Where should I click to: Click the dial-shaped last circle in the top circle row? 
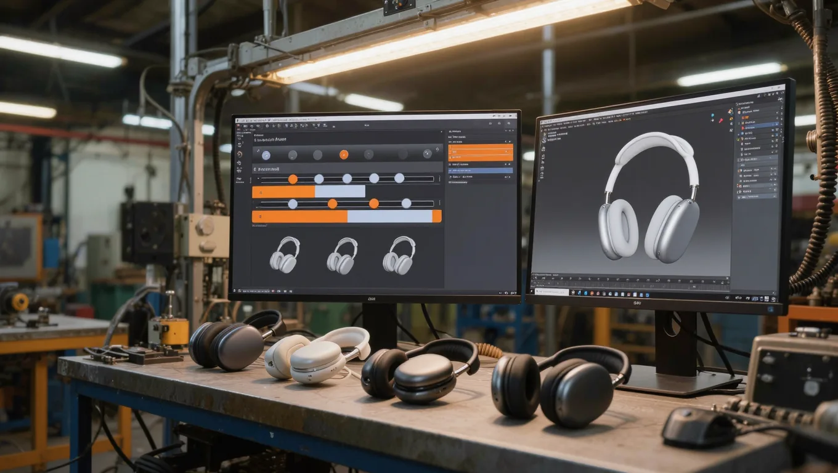coord(427,153)
